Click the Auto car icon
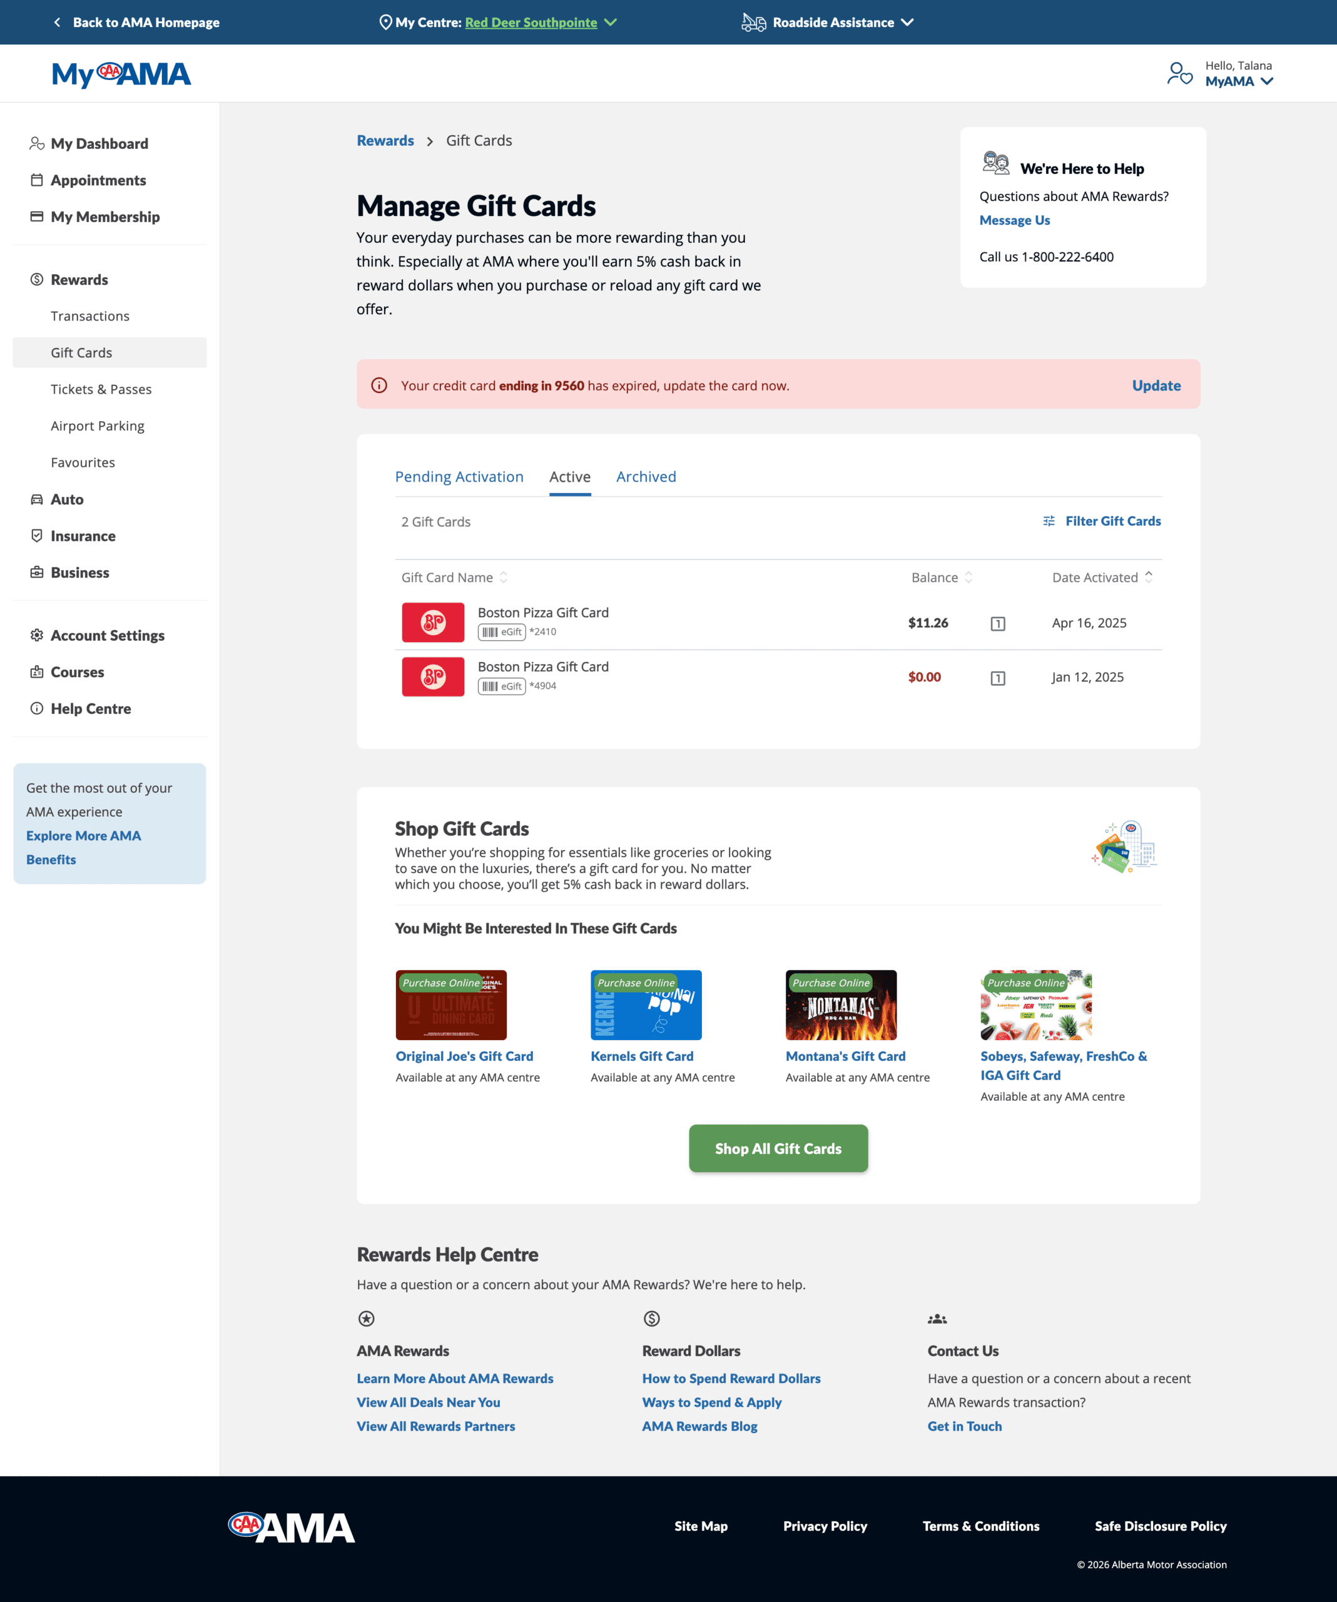The width and height of the screenshot is (1337, 1602). click(37, 499)
